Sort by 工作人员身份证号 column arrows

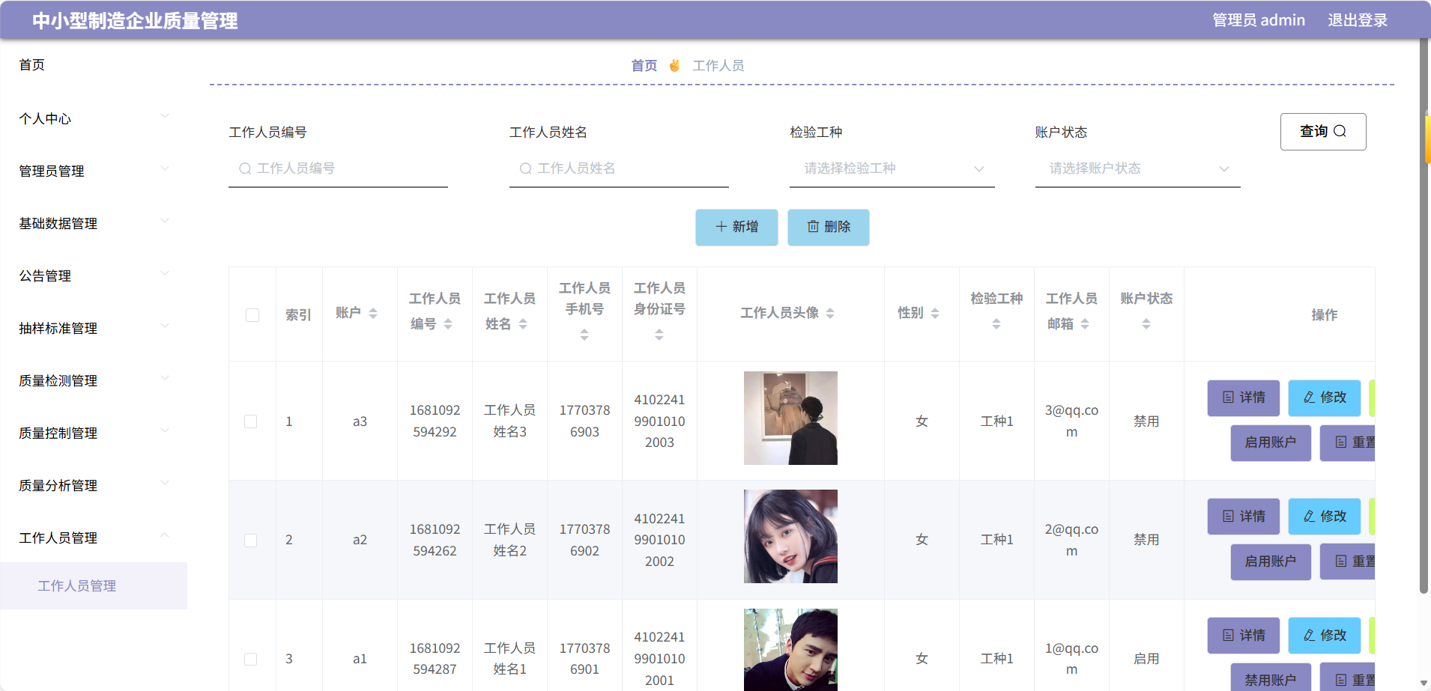pyautogui.click(x=659, y=335)
